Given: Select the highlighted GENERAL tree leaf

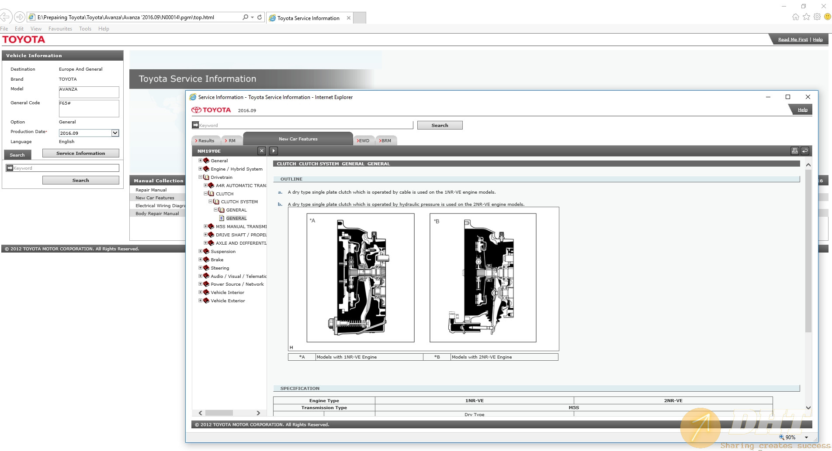Looking at the screenshot, I should (236, 218).
